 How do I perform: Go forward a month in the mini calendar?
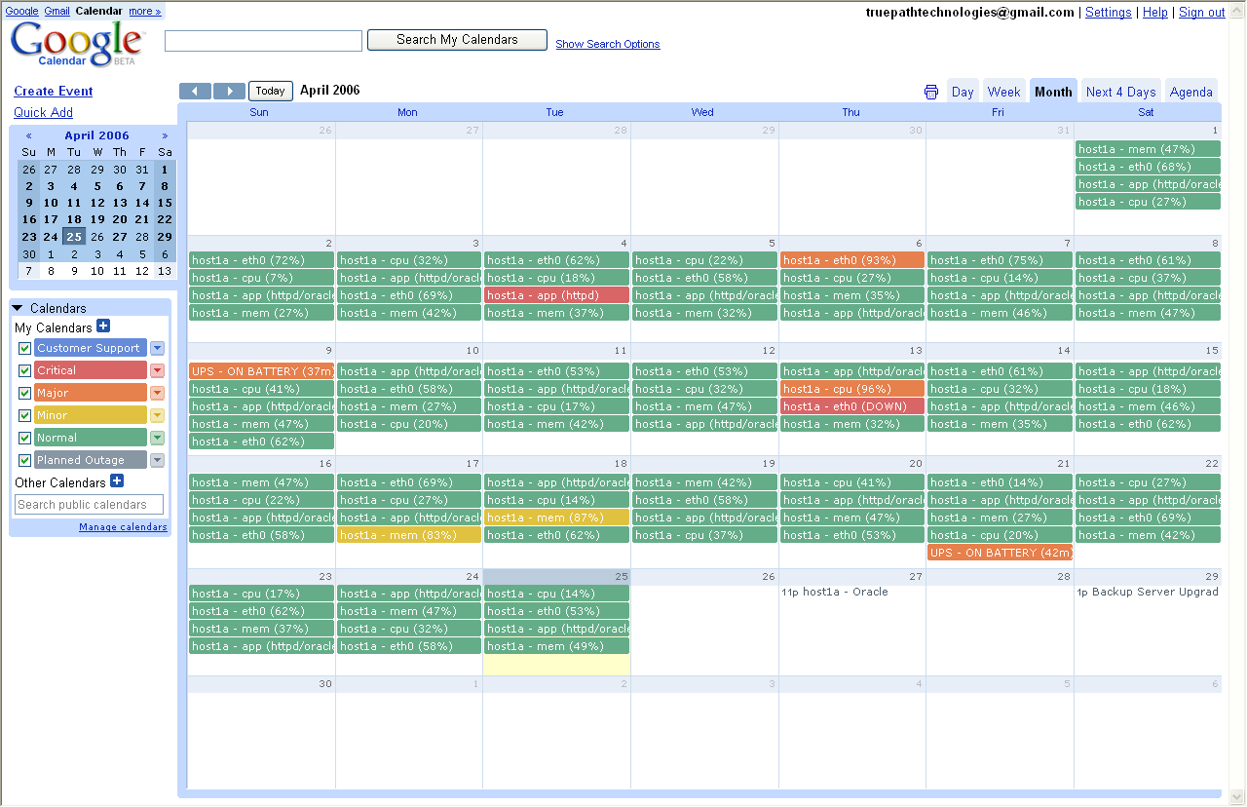(x=165, y=135)
